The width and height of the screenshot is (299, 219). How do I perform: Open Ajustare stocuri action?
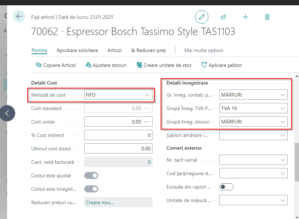click(106, 65)
